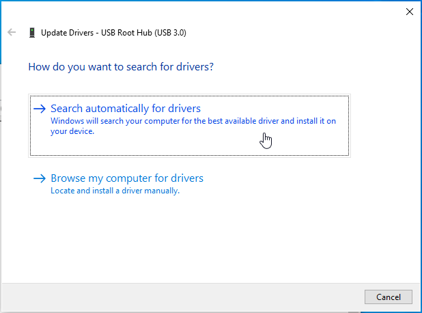Click the blank title bar left of X
The height and width of the screenshot is (313, 422).
205,11
